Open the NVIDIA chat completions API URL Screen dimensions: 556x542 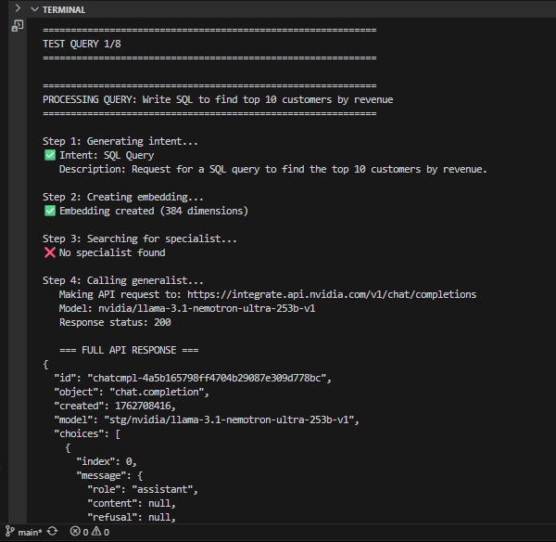[332, 294]
